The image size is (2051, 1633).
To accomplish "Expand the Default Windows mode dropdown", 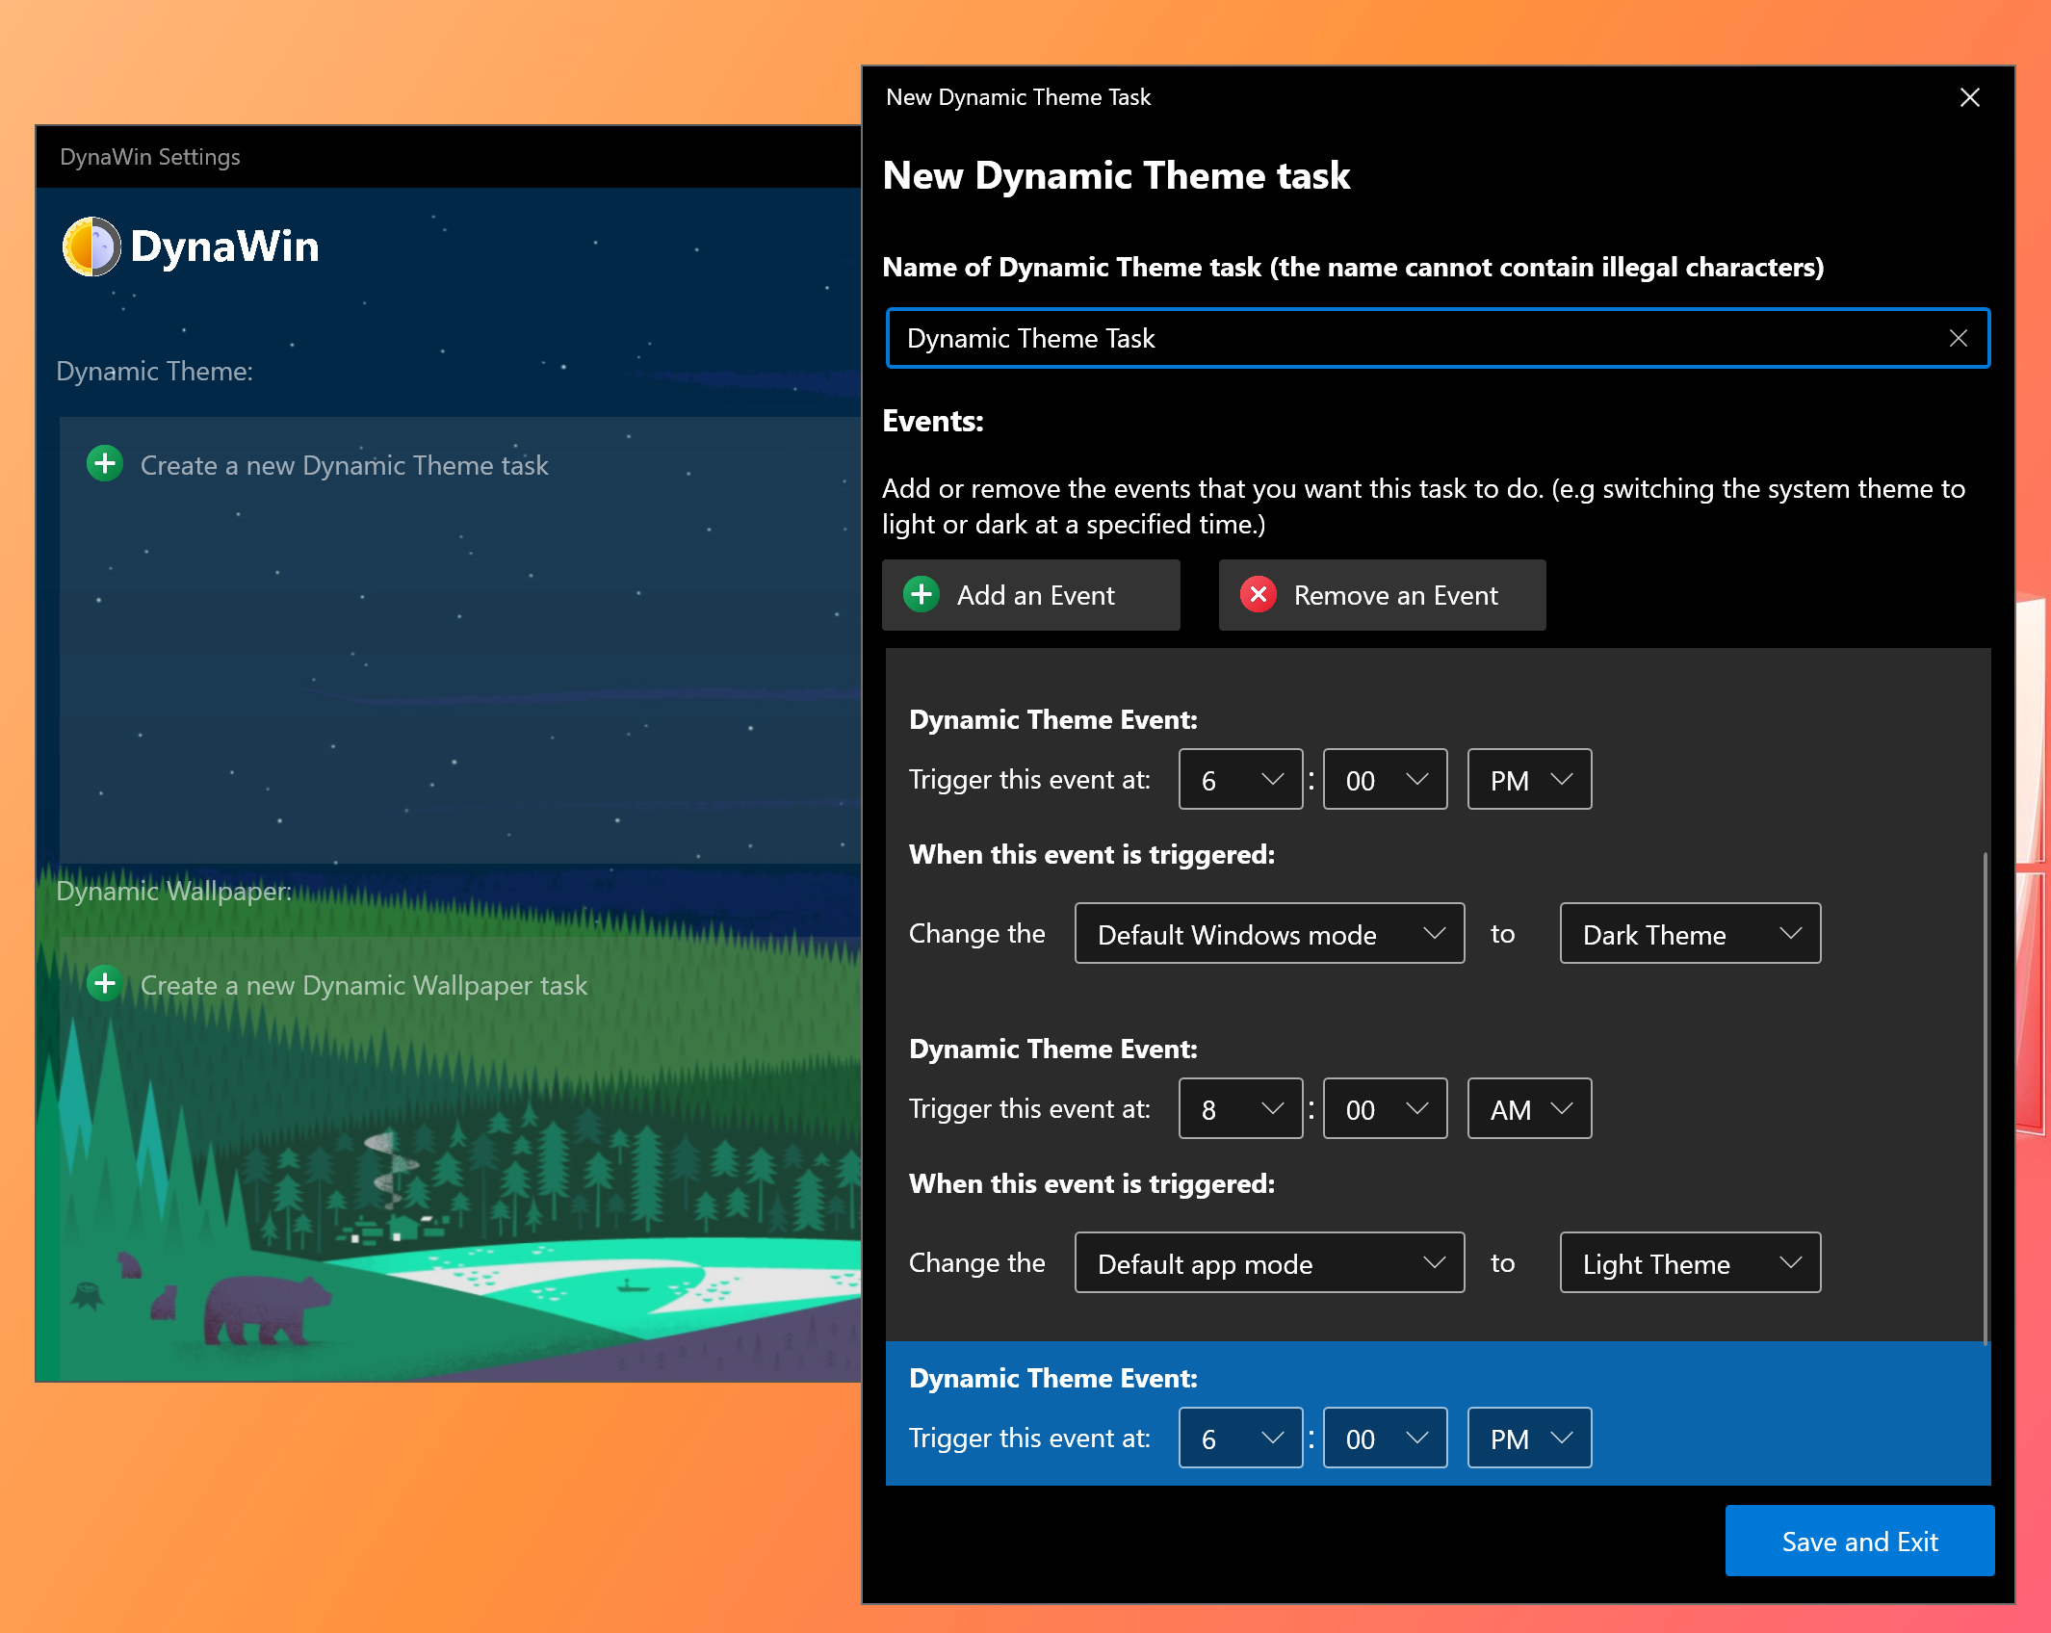I will (x=1269, y=934).
